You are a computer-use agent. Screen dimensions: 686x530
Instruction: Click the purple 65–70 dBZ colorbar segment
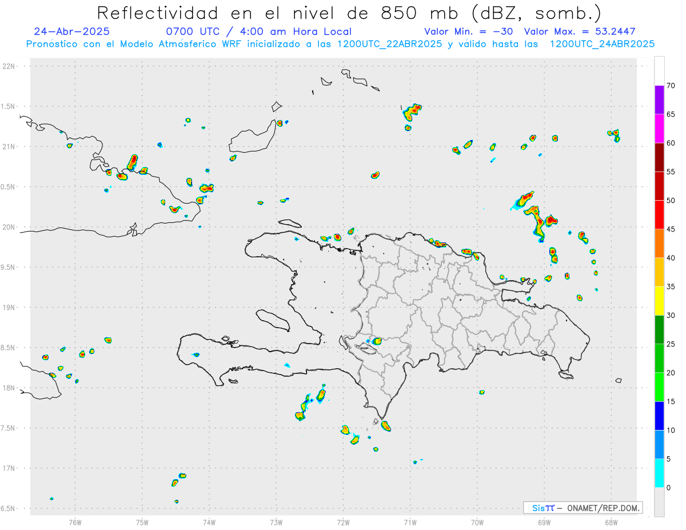659,100
